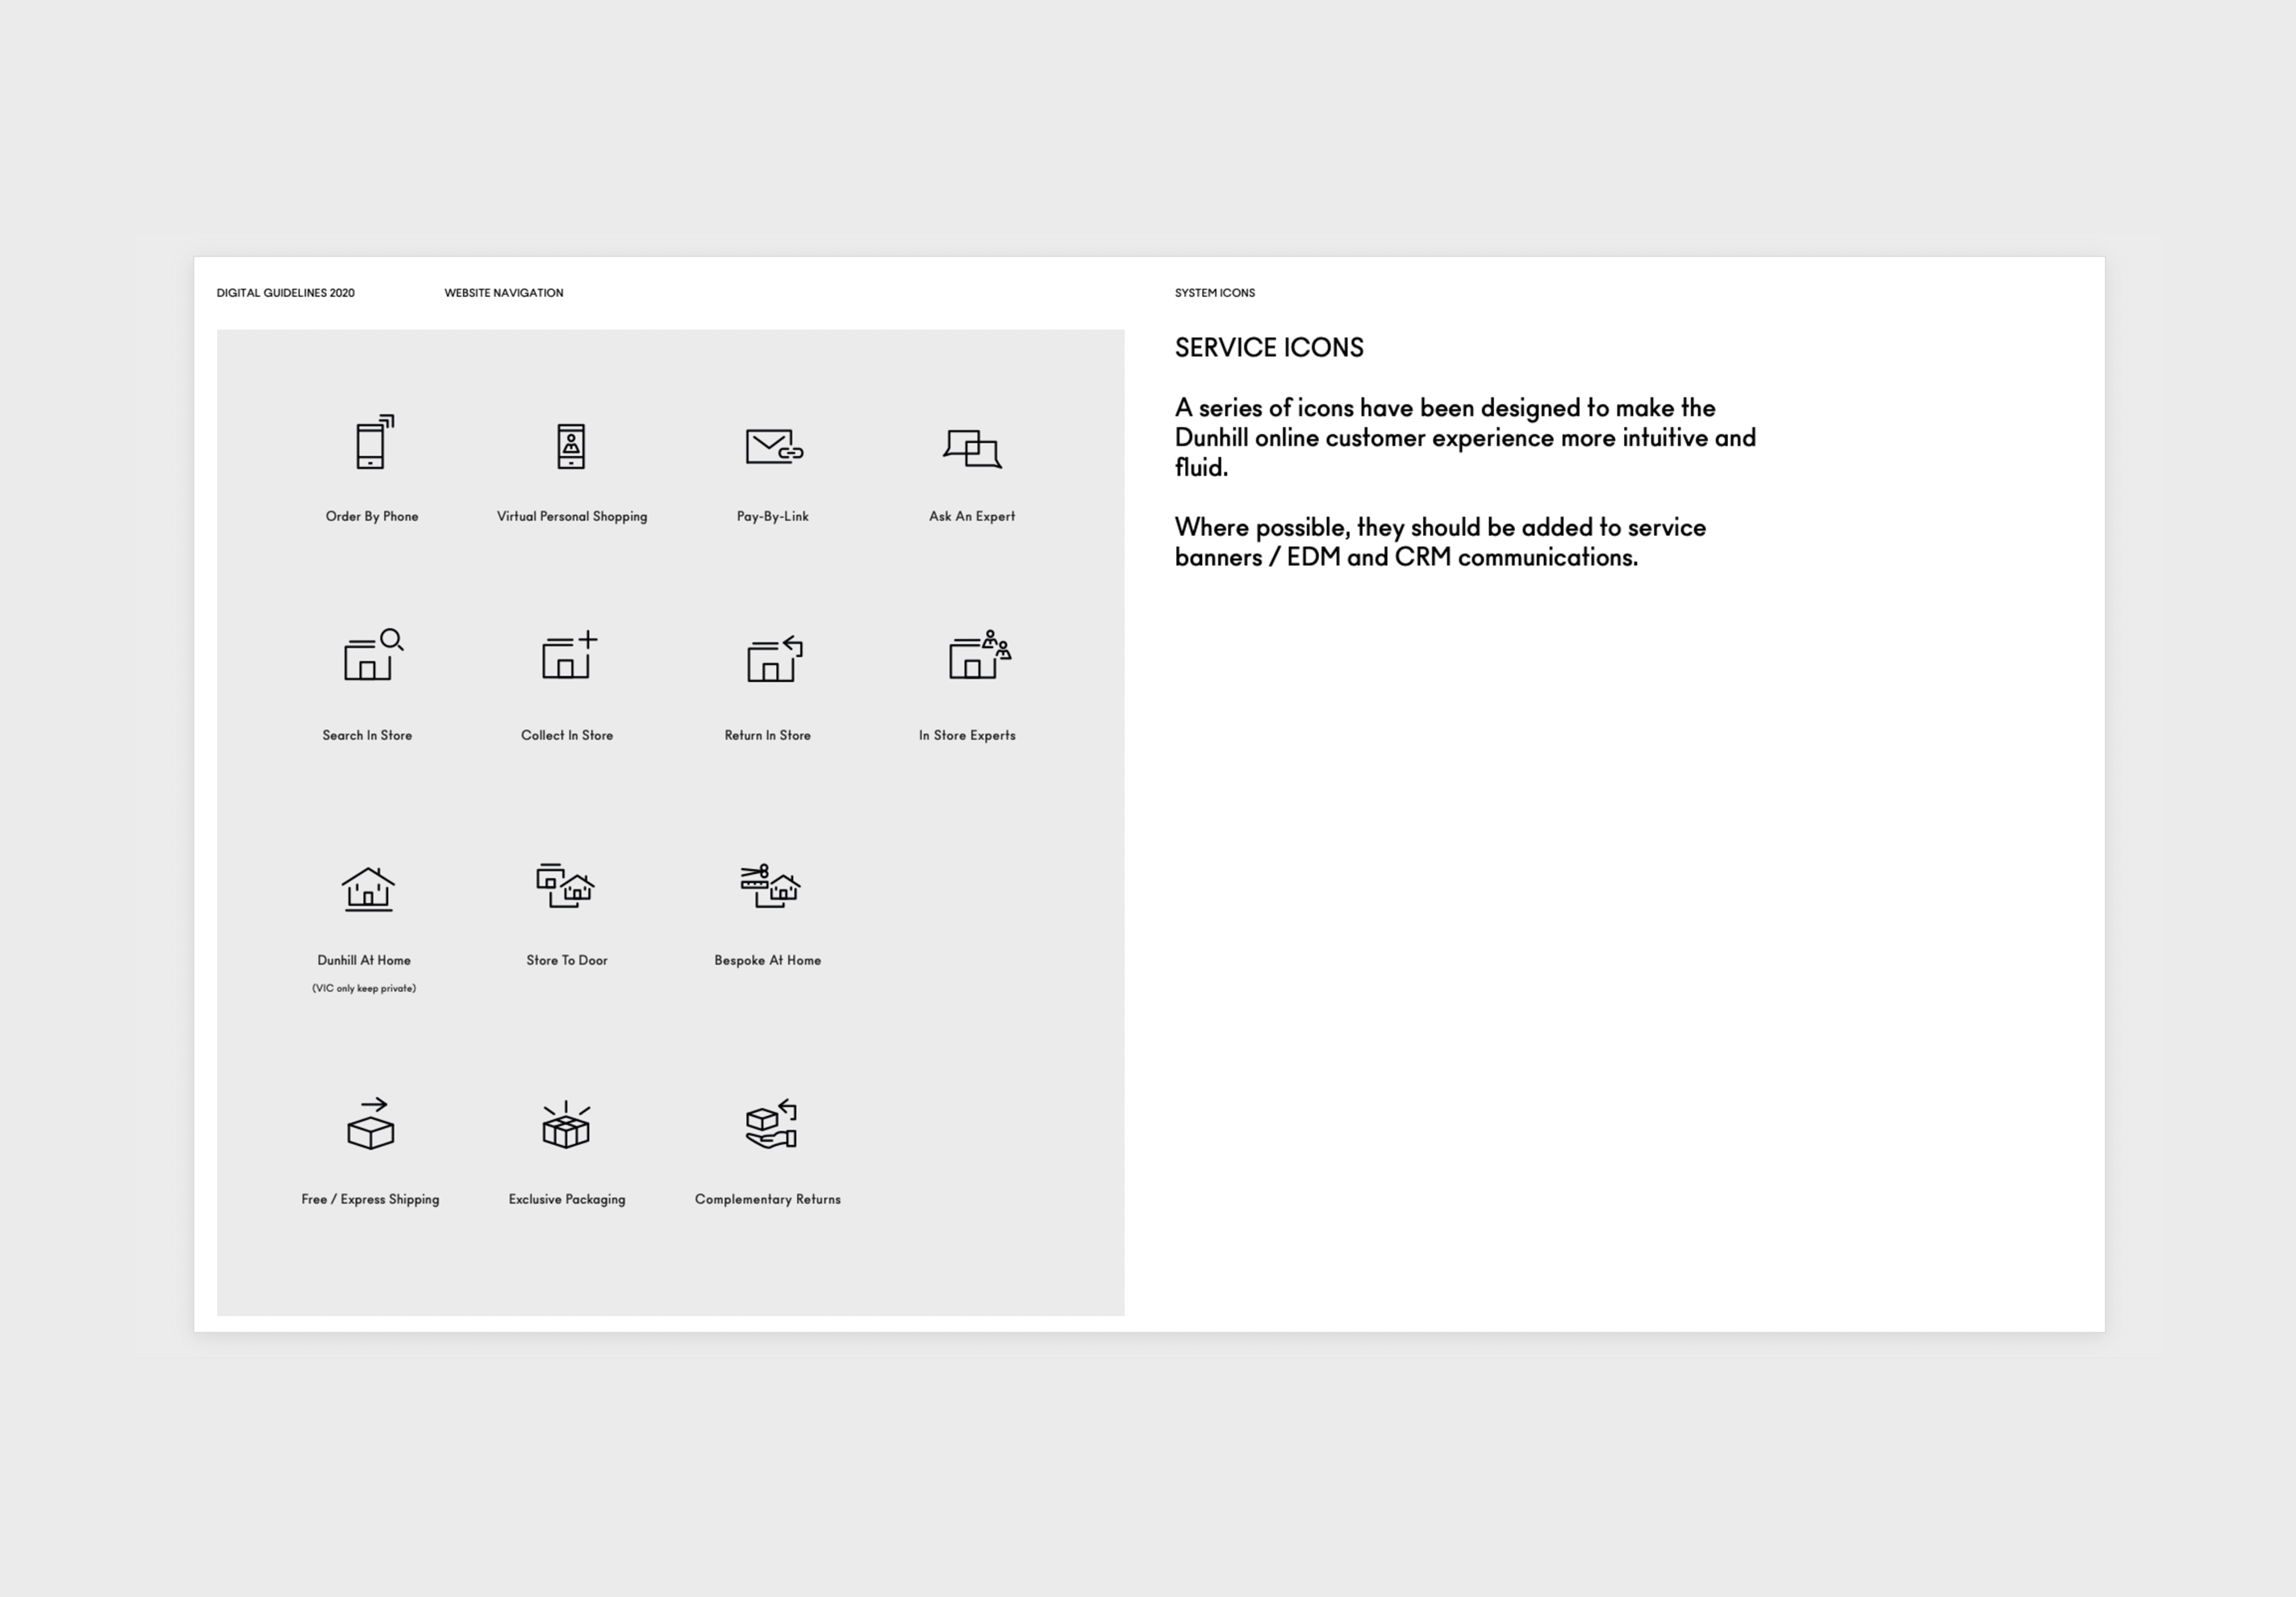
Task: Choose the In Store Experts icon
Action: [978, 656]
